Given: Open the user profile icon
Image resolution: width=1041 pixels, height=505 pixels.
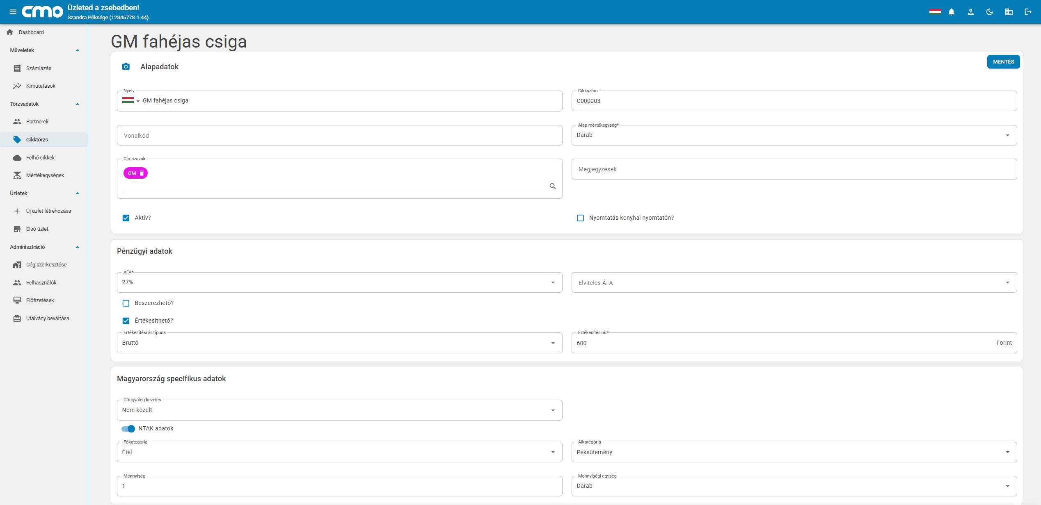Looking at the screenshot, I should (970, 12).
